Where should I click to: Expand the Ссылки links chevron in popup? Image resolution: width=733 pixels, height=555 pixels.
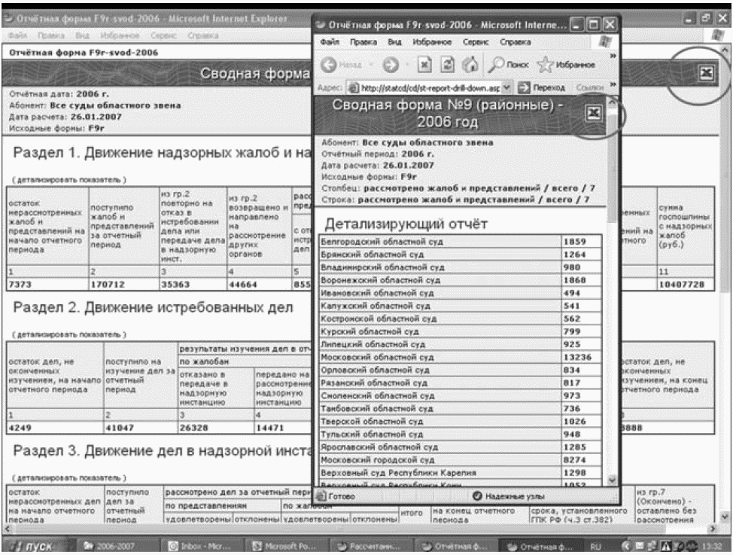coord(613,84)
